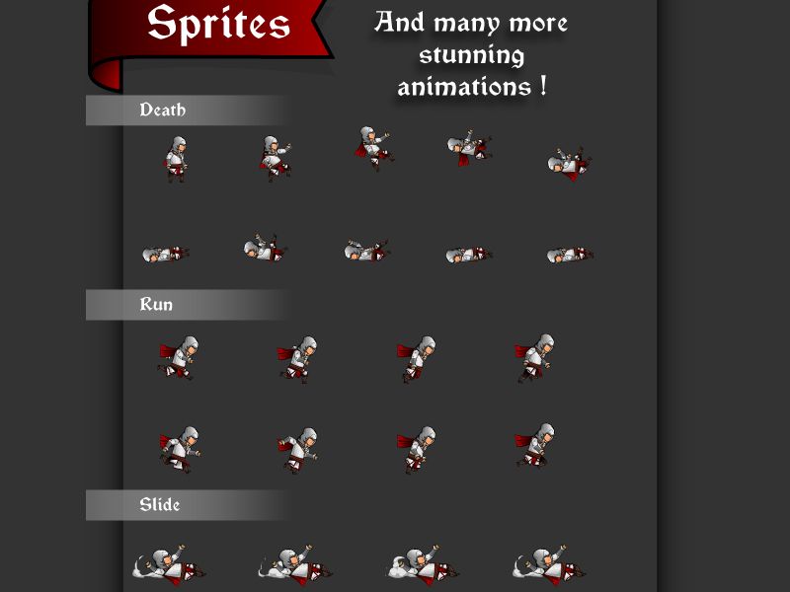The width and height of the screenshot is (790, 592).
Task: Click the first Run sprite in bottom row
Action: pyautogui.click(x=180, y=450)
